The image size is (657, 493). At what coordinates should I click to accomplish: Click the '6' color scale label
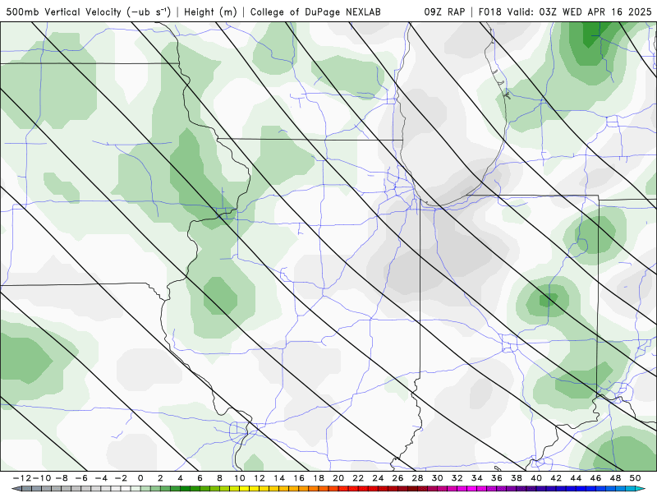pyautogui.click(x=200, y=478)
